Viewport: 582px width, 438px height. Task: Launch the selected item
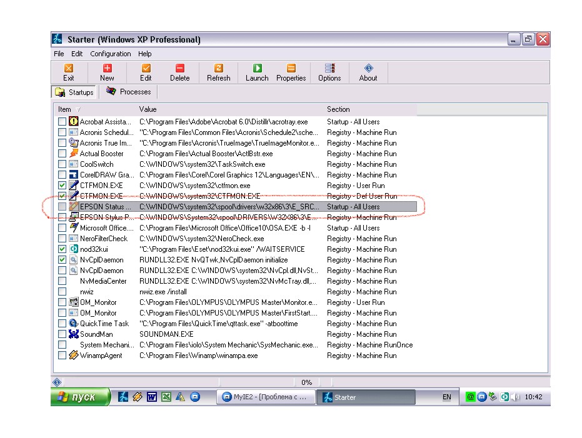(257, 68)
